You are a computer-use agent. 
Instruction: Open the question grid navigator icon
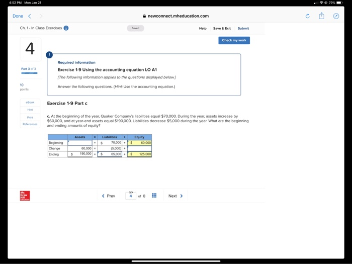point(154,196)
